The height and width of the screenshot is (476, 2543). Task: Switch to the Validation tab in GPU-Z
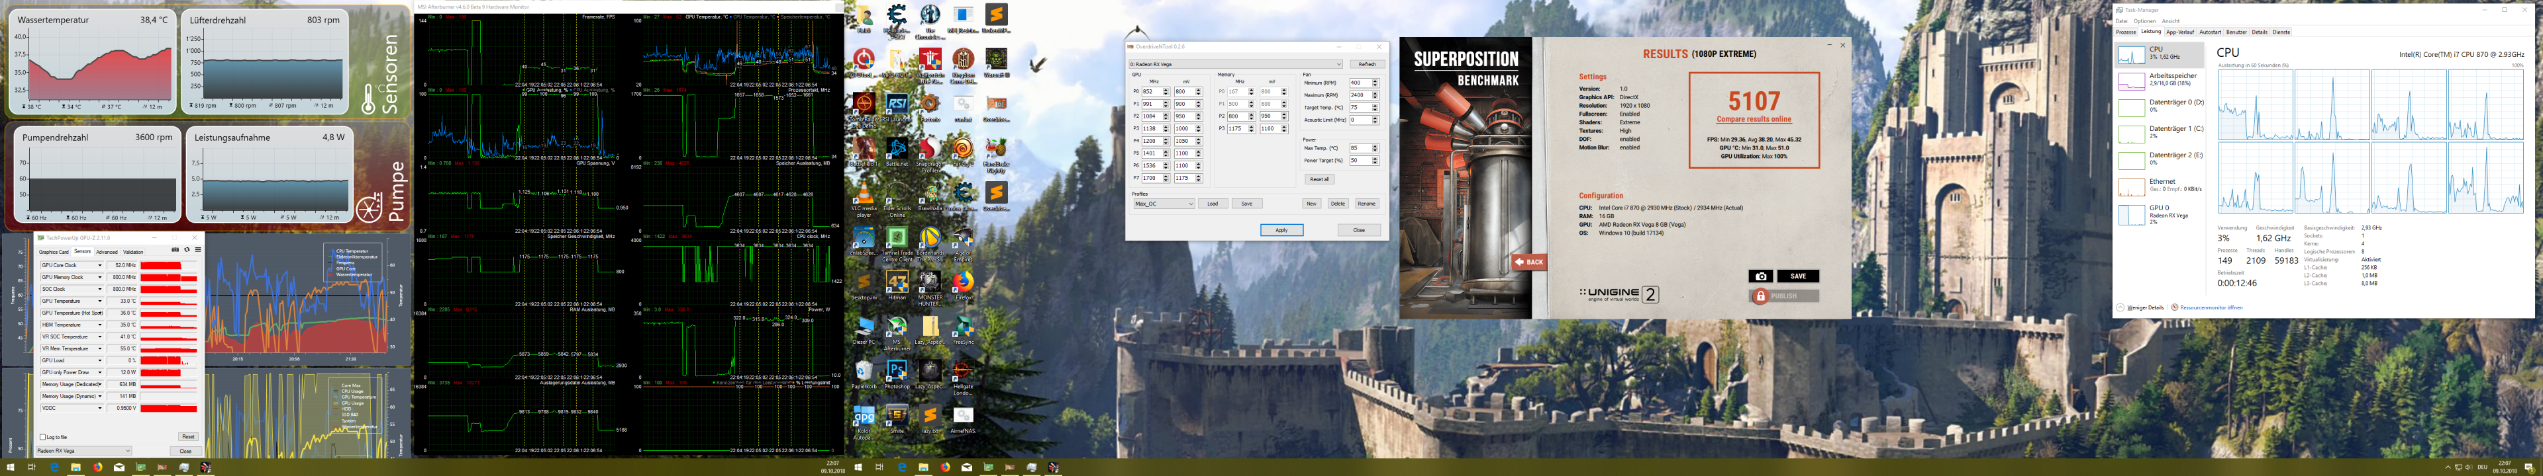pyautogui.click(x=133, y=253)
